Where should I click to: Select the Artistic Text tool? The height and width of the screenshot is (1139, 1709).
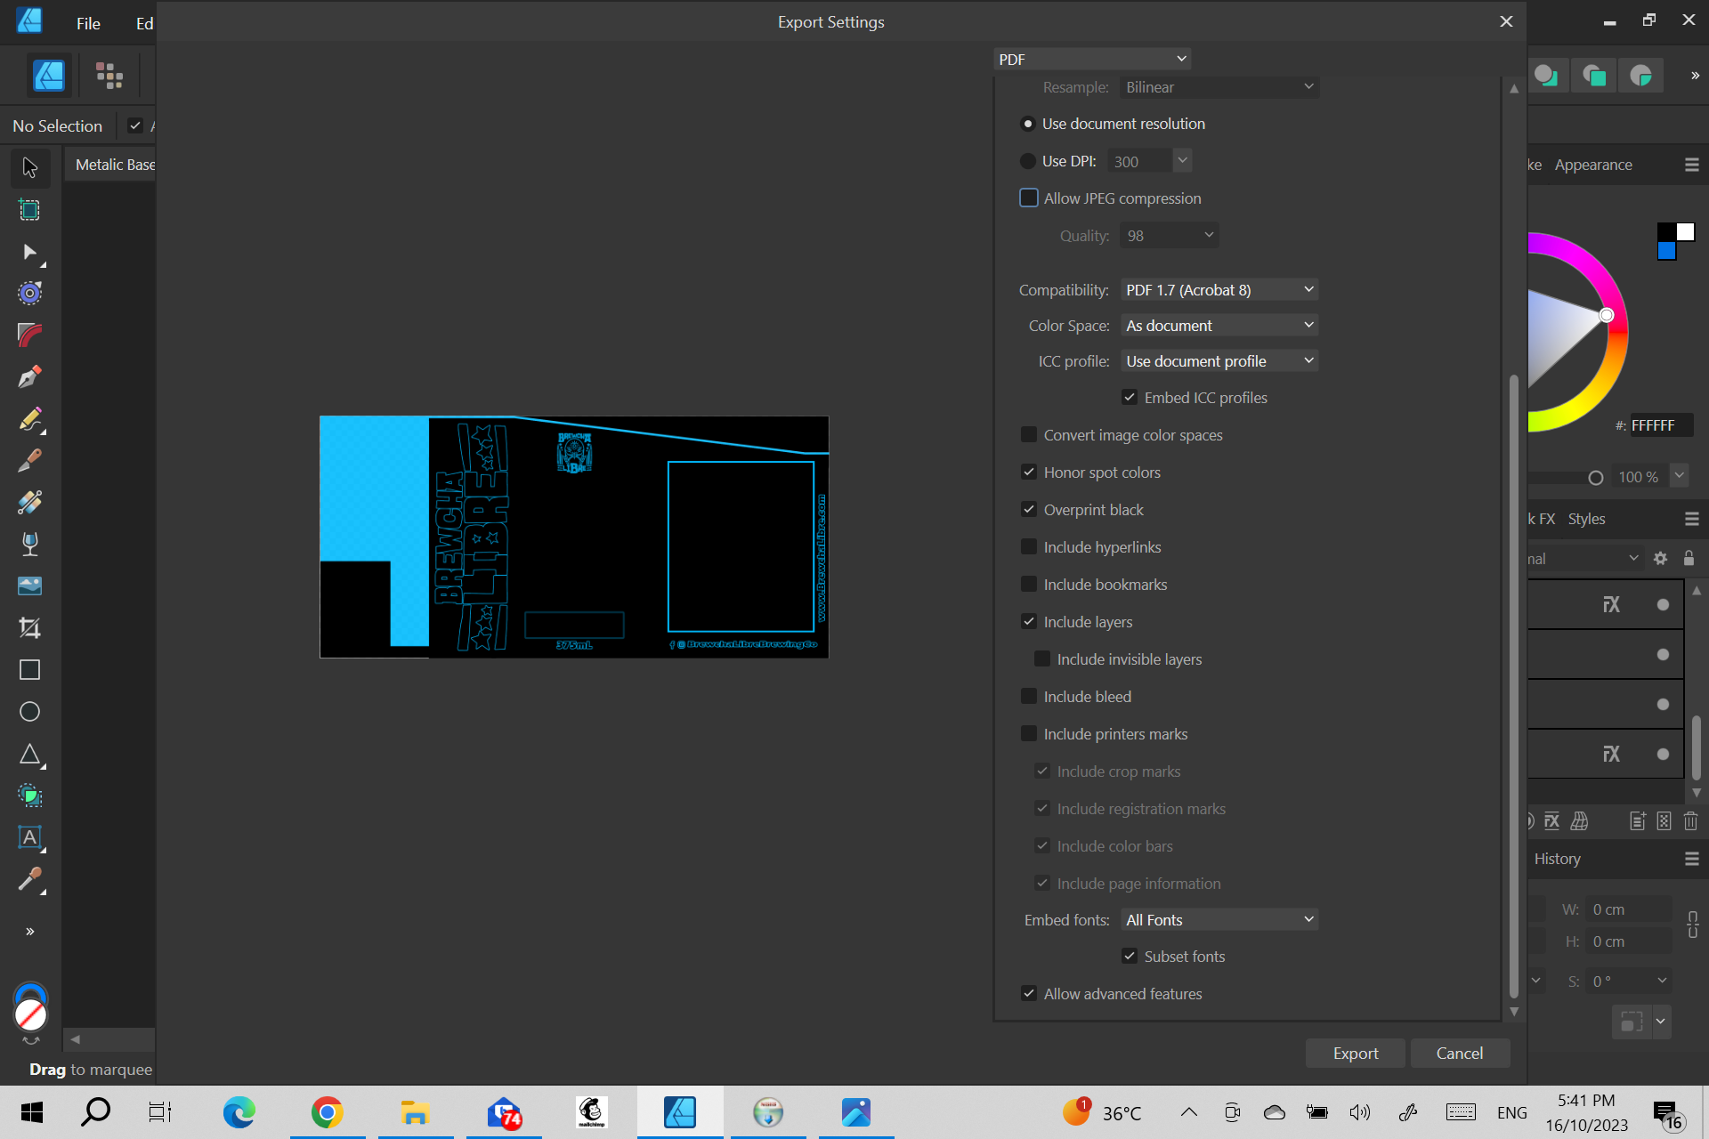[x=29, y=837]
